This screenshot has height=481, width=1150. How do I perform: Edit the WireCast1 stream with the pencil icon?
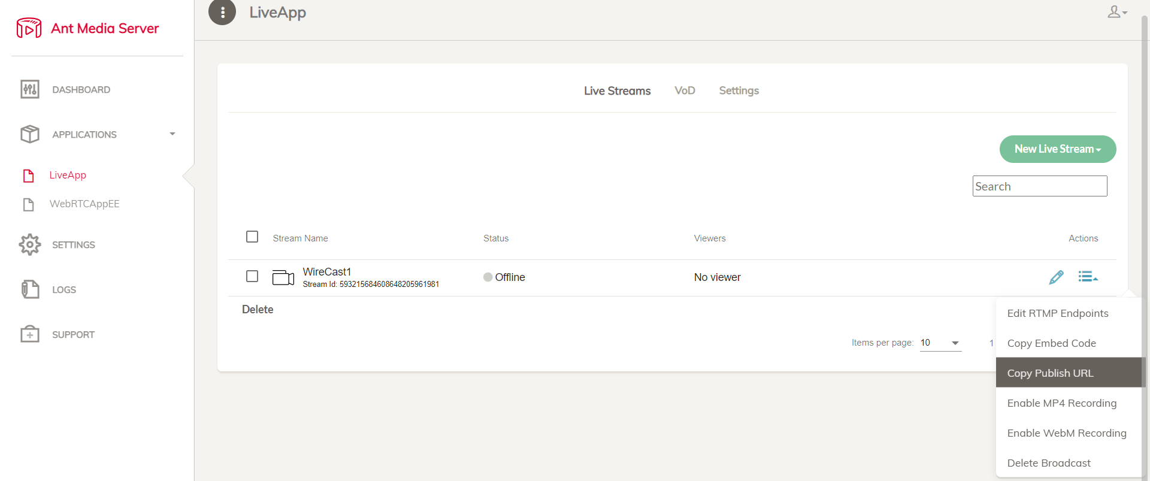(1057, 277)
